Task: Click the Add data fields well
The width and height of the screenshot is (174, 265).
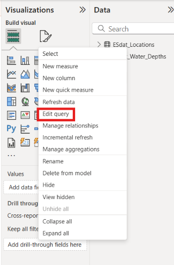Action: 21,187
